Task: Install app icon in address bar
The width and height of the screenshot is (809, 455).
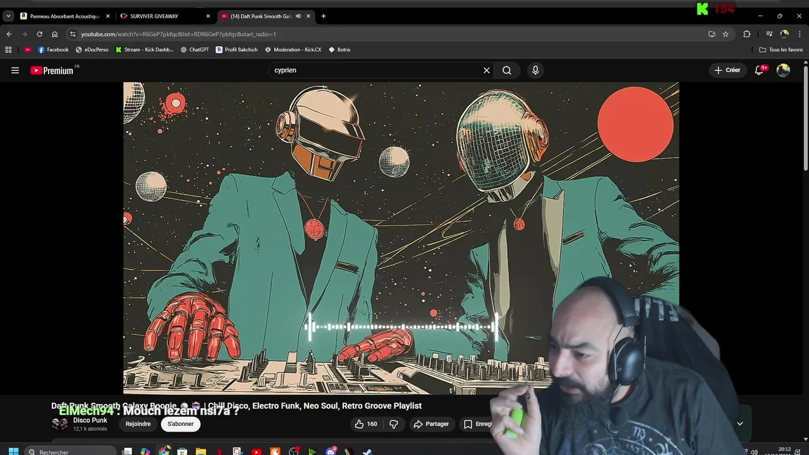Action: point(712,34)
